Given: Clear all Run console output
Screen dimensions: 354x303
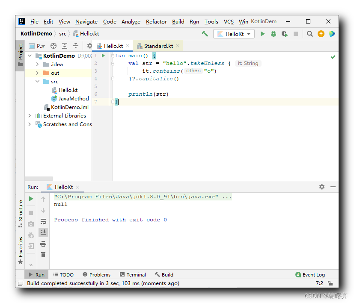Looking at the screenshot, I should click(43, 255).
